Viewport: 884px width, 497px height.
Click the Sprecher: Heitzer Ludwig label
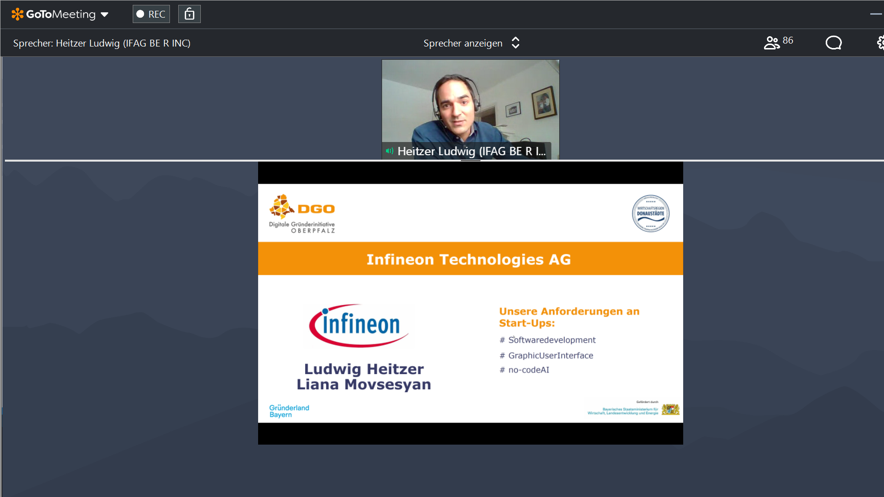click(102, 43)
